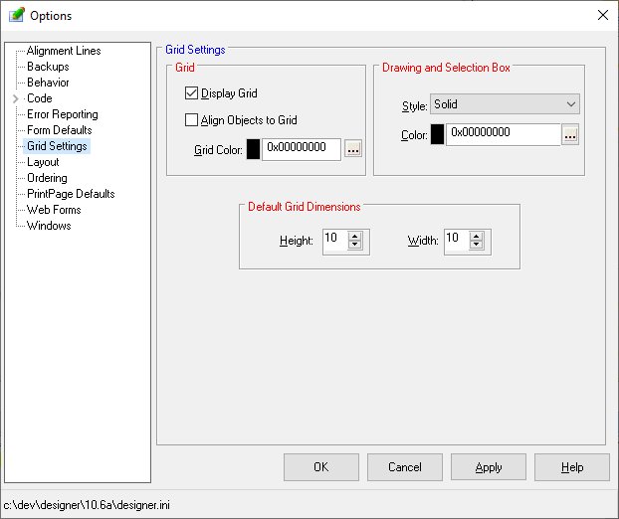
Task: Click the Apply button
Action: pyautogui.click(x=489, y=467)
